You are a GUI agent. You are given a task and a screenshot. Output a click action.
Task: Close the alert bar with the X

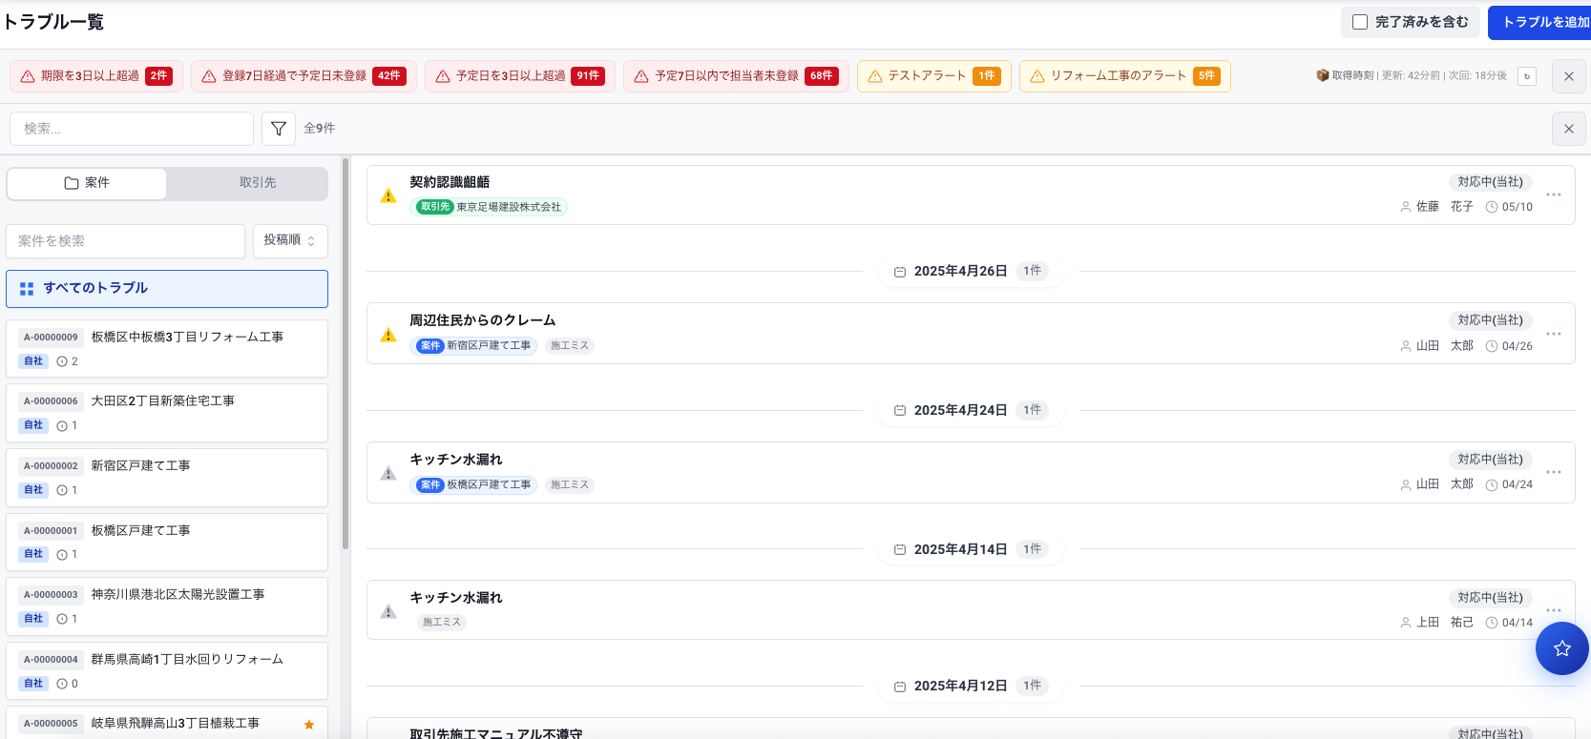[x=1569, y=76]
